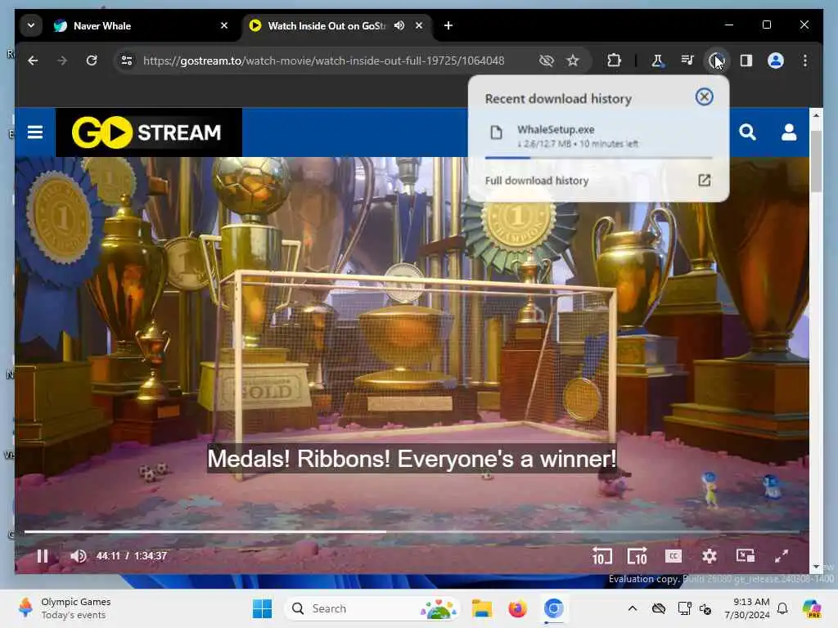Image resolution: width=838 pixels, height=628 pixels.
Task: Open the profile avatar icon in toolbar
Action: [x=776, y=61]
